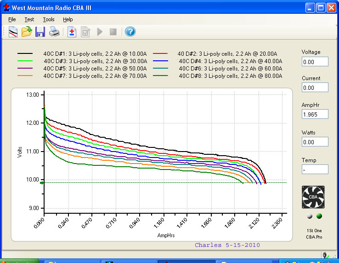Image resolution: width=339 pixels, height=263 pixels.
Task: Click the new test plus/minus icon
Action: tap(72, 32)
